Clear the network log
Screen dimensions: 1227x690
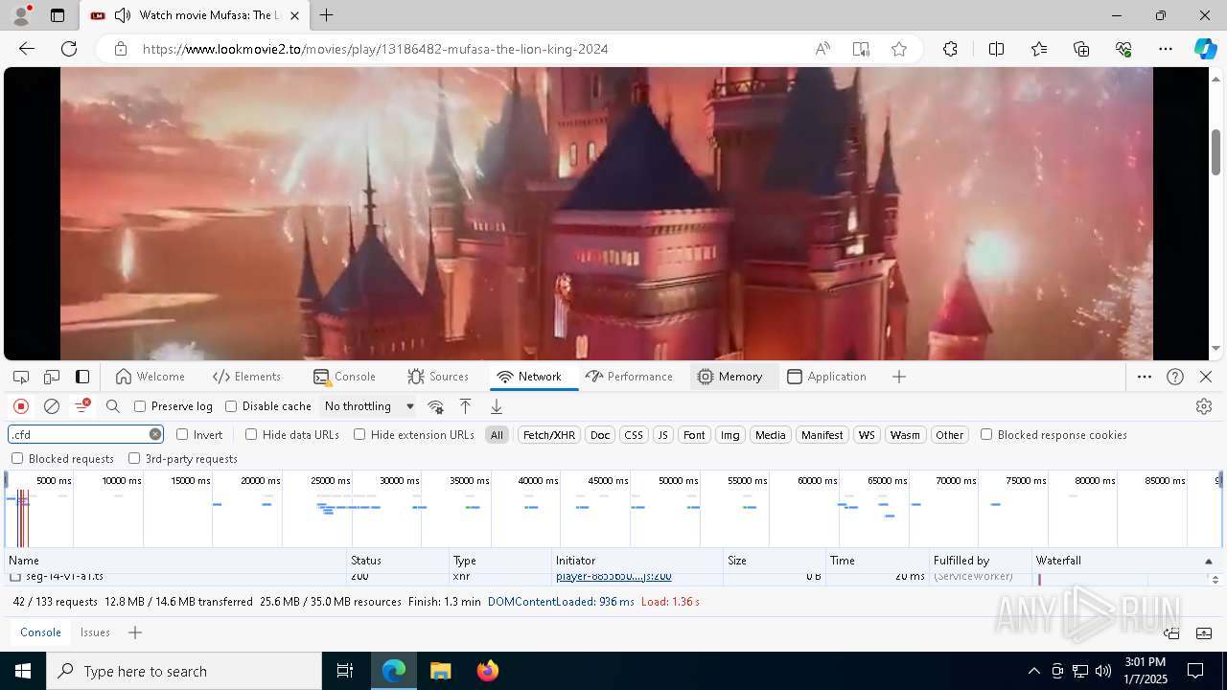click(x=52, y=406)
